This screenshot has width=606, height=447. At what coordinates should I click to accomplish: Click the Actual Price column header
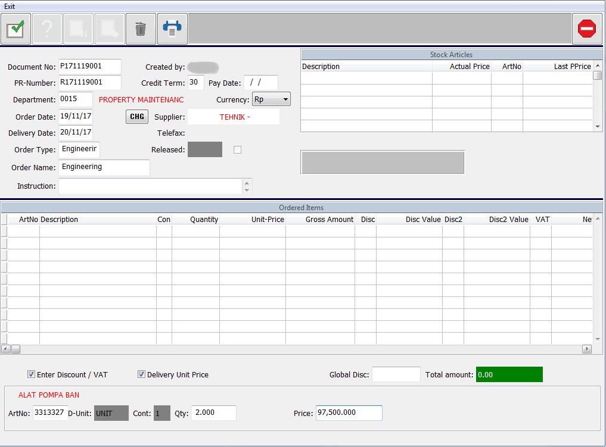(x=462, y=67)
